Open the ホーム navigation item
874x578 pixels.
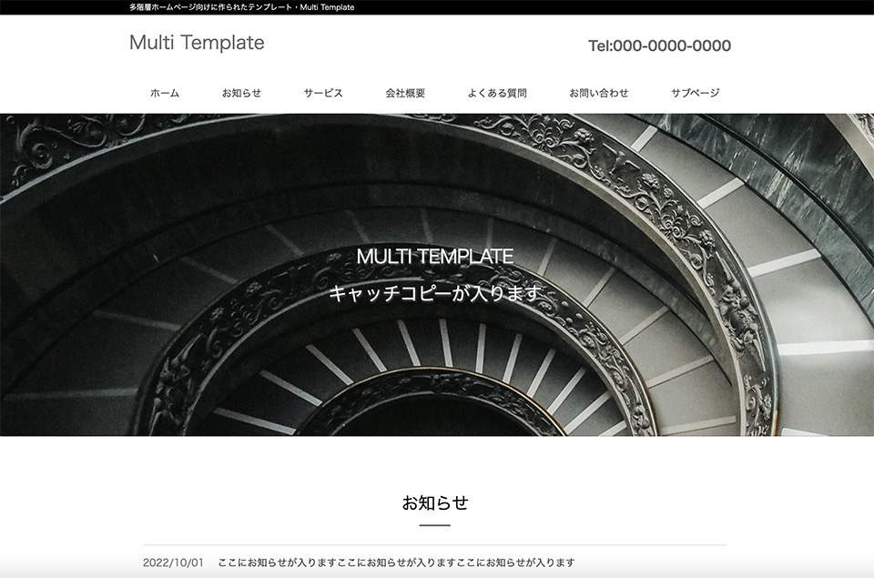[165, 93]
